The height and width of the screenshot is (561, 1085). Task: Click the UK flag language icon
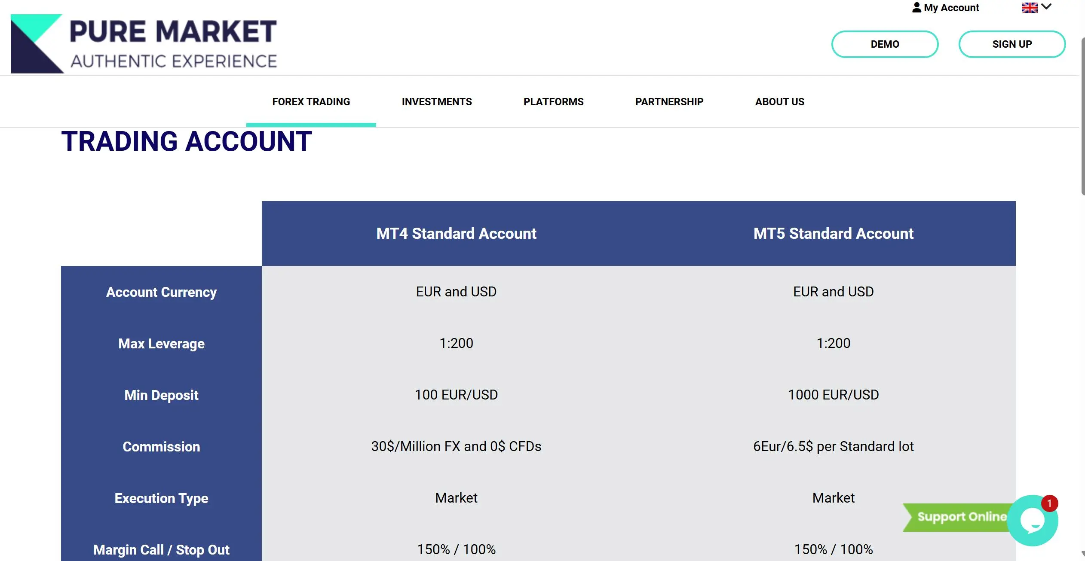click(x=1030, y=7)
